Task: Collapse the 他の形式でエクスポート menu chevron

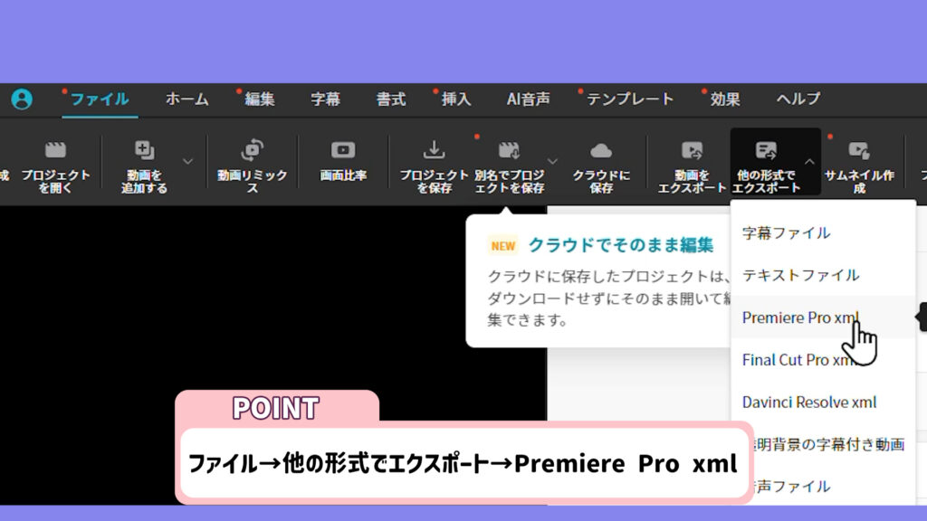Action: pos(809,161)
